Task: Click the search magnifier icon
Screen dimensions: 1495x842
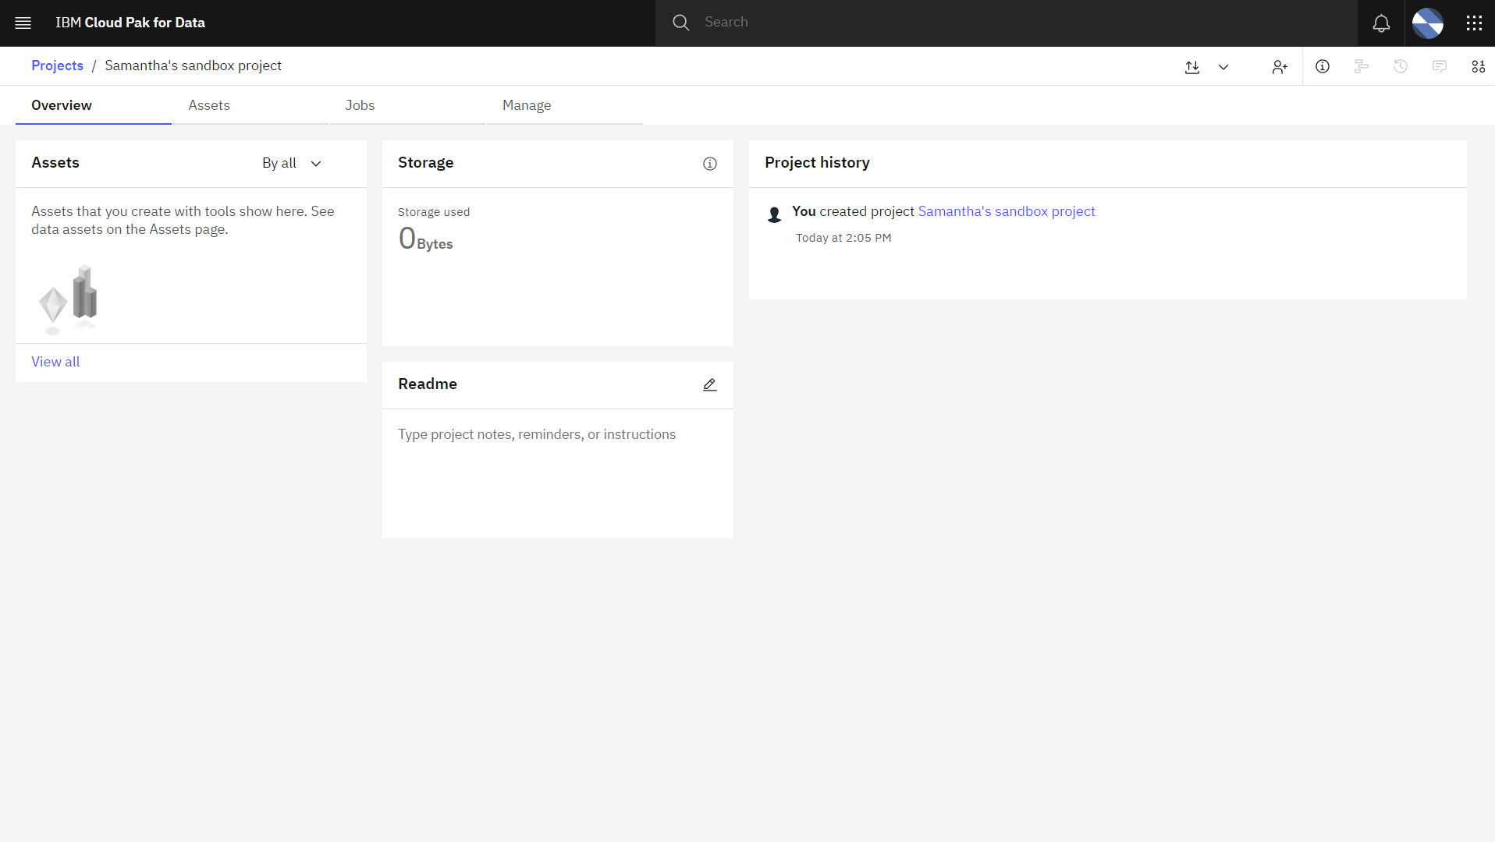Action: pyautogui.click(x=680, y=22)
